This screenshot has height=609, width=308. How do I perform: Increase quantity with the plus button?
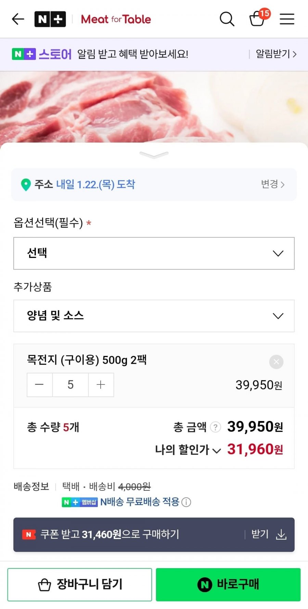pos(101,385)
